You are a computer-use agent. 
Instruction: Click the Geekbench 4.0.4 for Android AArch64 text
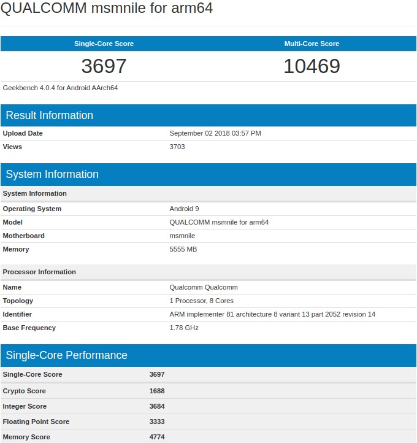60,88
